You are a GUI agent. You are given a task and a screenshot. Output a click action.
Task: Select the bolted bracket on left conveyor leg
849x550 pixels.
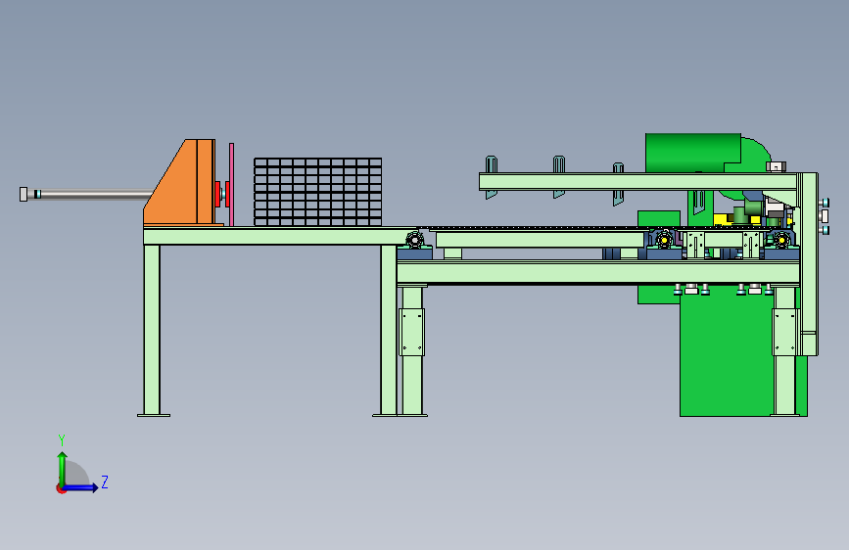click(x=411, y=332)
